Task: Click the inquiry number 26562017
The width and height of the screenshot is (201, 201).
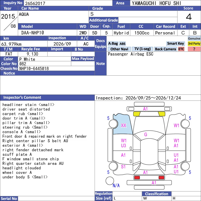Action: tap(35, 3)
